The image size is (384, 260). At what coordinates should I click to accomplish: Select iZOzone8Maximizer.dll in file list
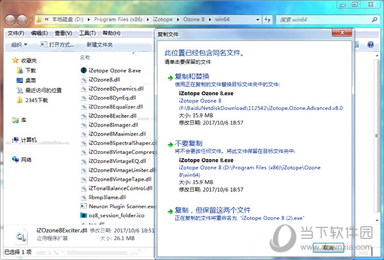(x=117, y=134)
